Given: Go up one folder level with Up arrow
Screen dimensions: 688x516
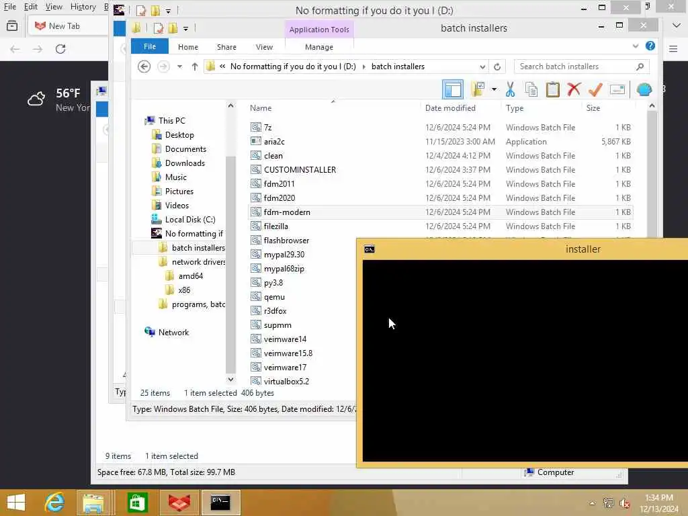Looking at the screenshot, I should click(195, 67).
